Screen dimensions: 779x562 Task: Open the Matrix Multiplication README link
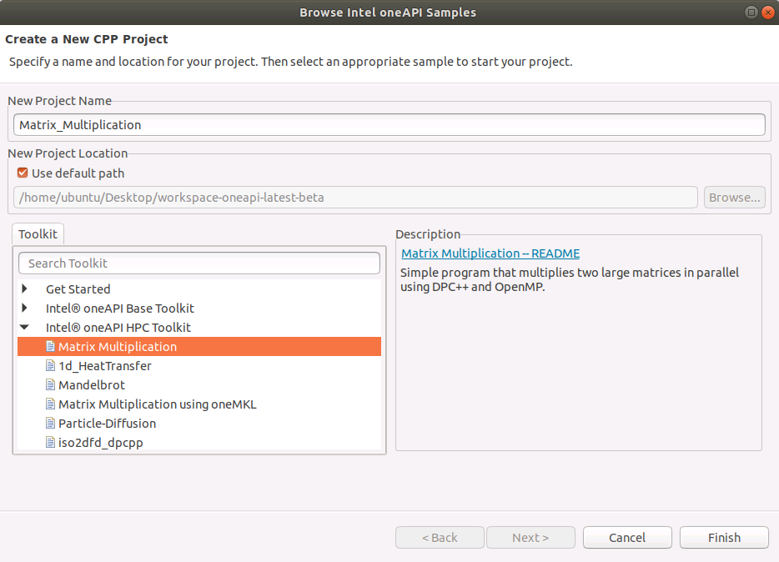490,253
